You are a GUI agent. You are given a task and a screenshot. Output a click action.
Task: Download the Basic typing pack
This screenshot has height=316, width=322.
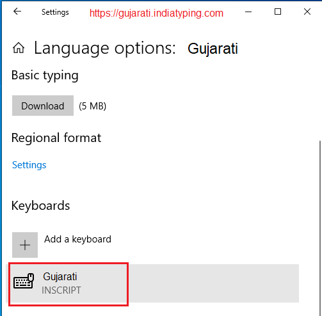click(43, 106)
